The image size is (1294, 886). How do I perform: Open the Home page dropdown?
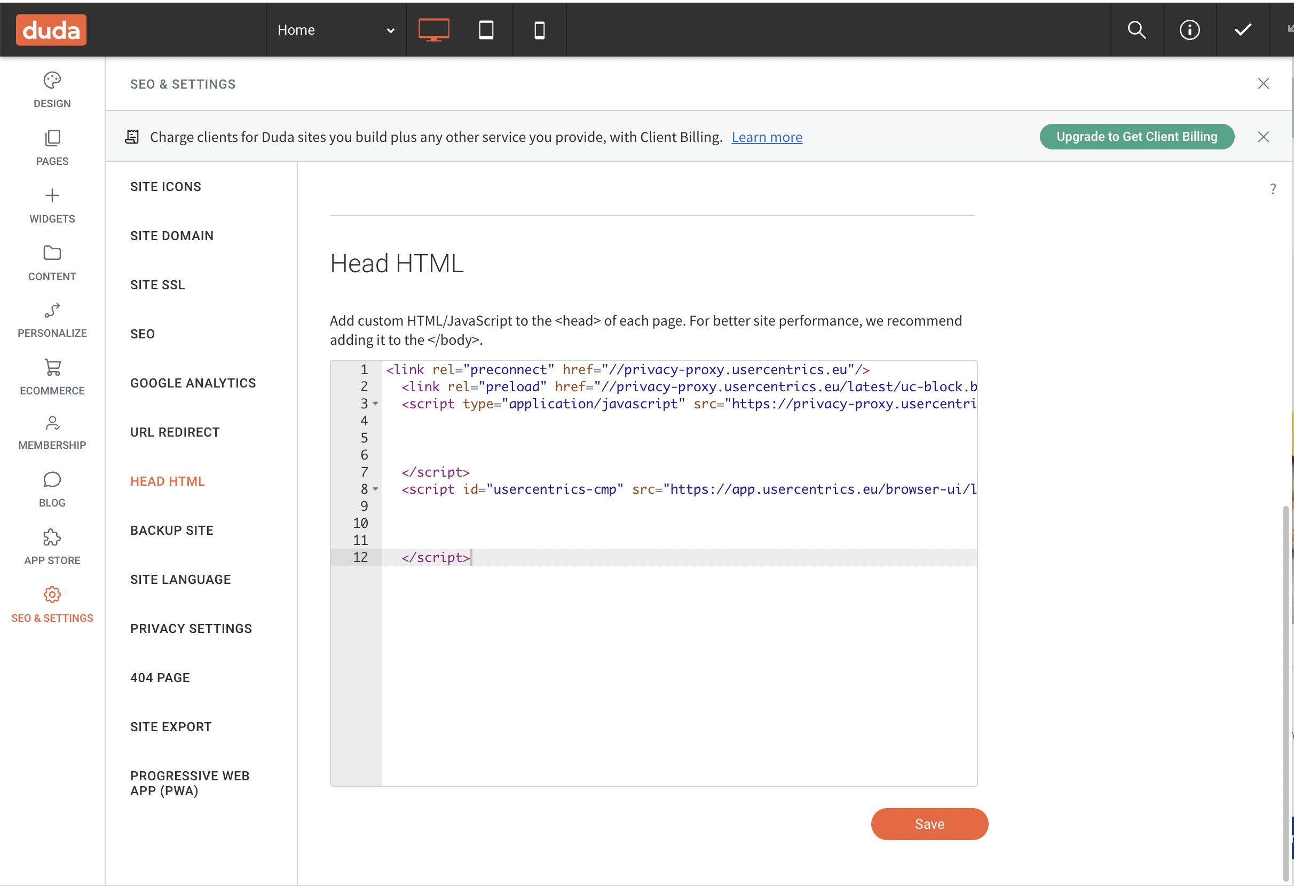tap(336, 29)
